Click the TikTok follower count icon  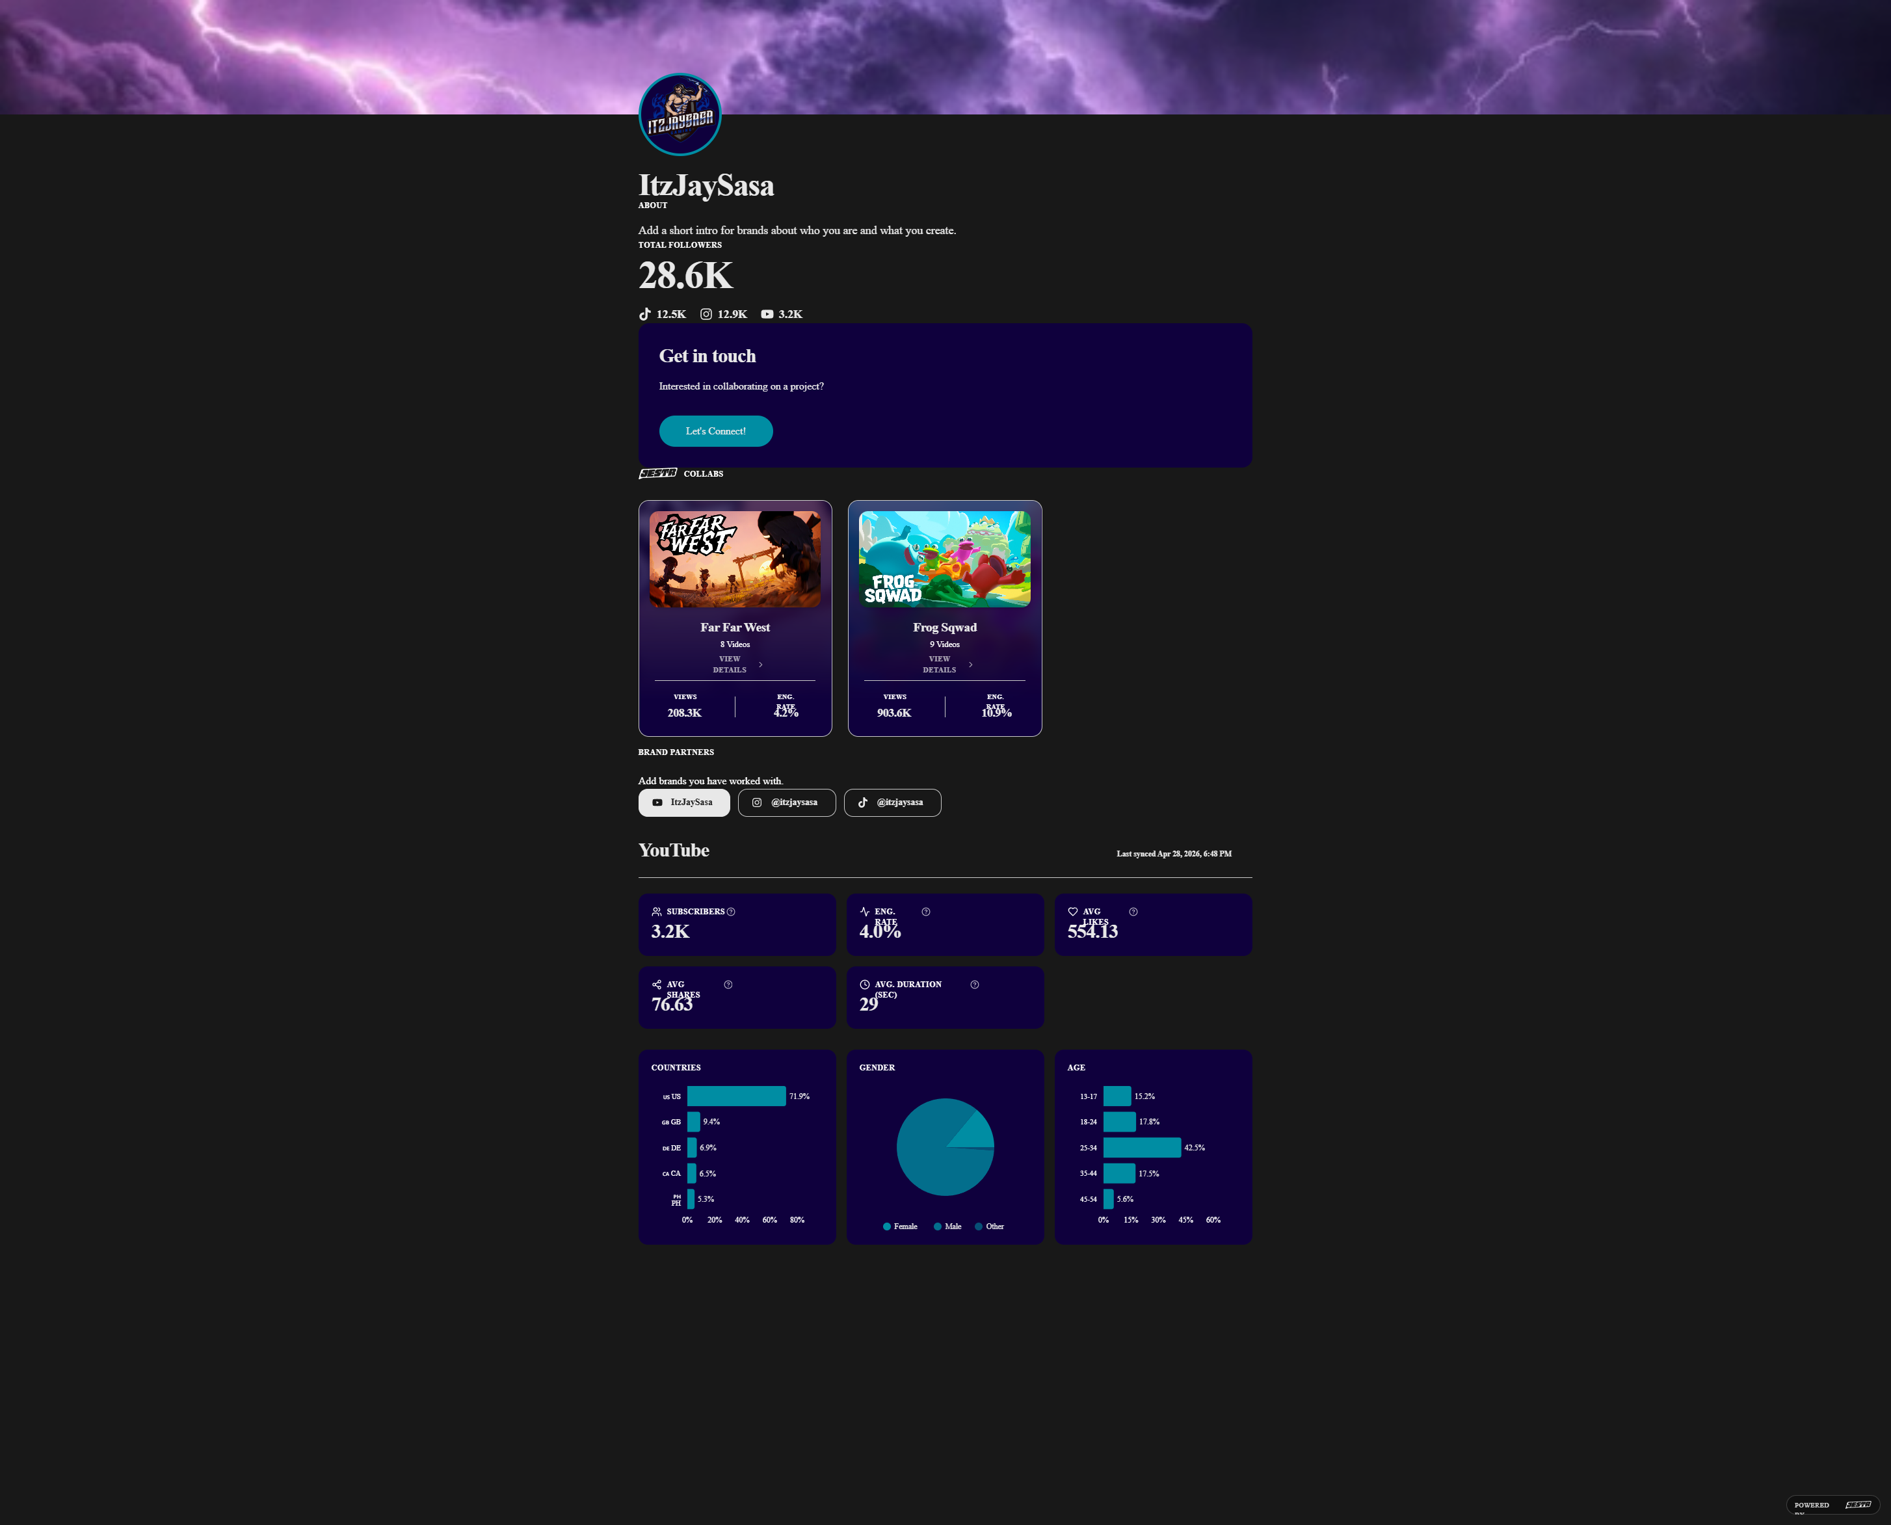tap(644, 313)
